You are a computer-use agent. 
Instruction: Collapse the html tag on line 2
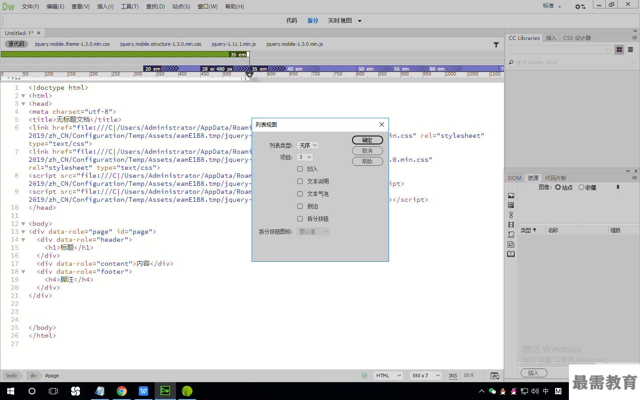click(x=23, y=96)
